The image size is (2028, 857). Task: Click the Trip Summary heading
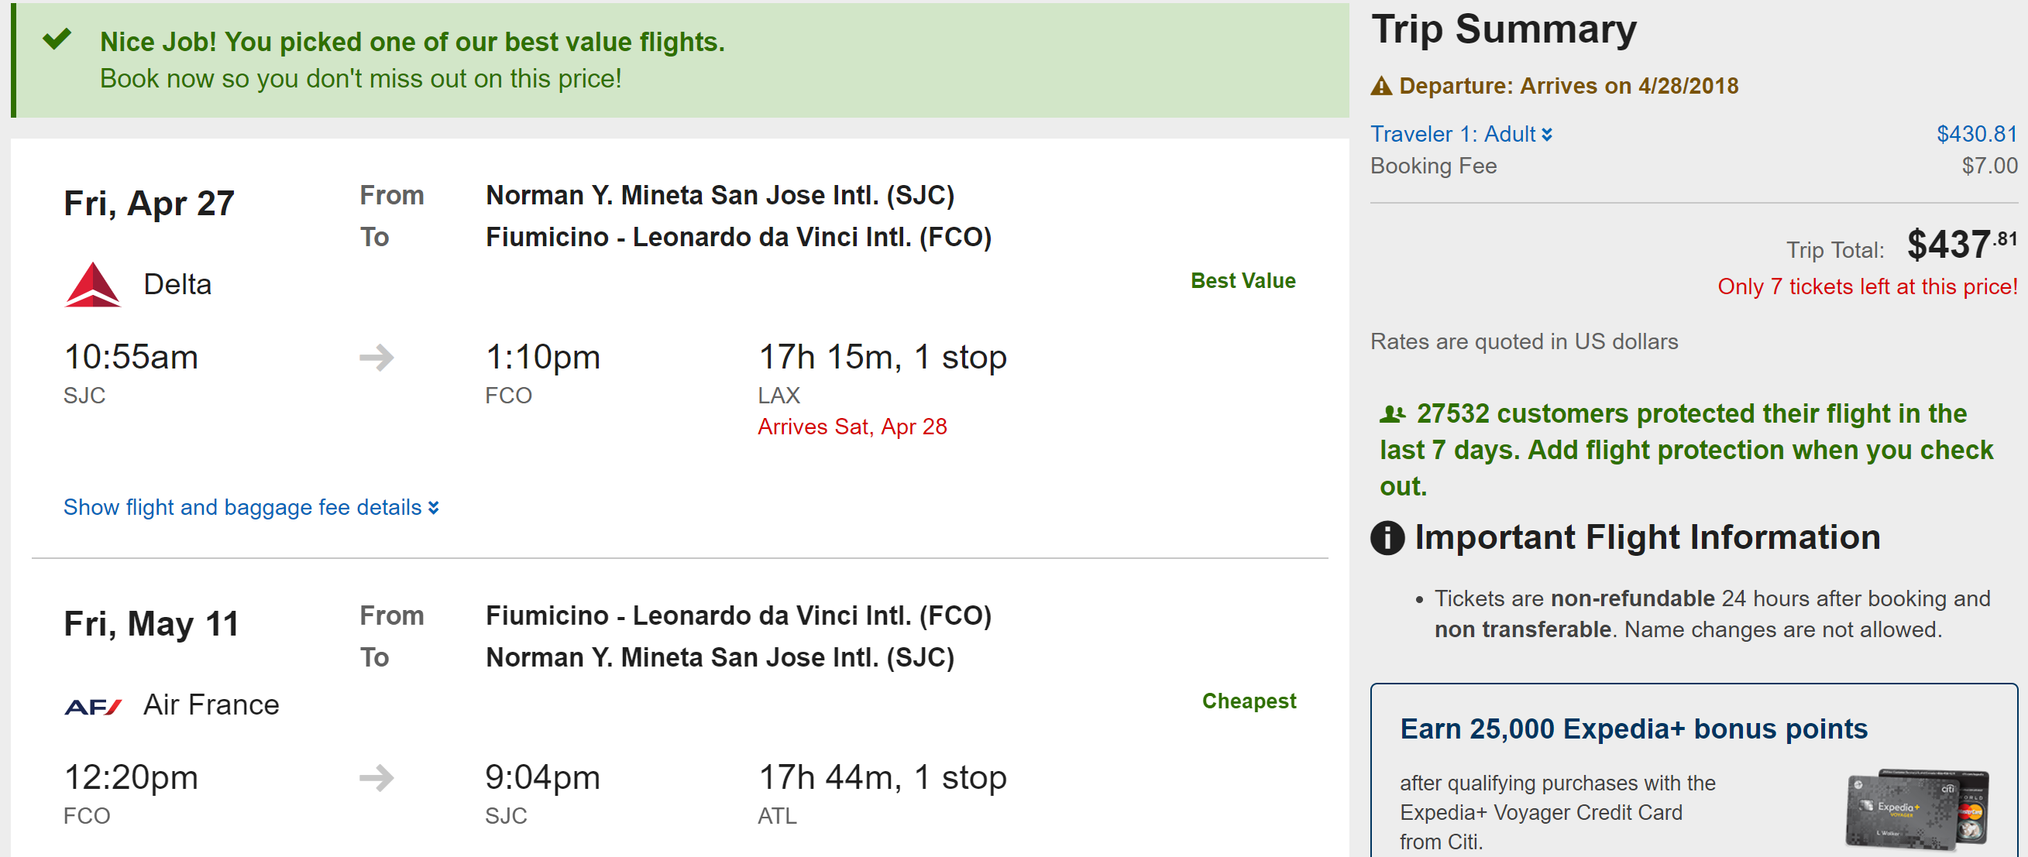click(1503, 29)
